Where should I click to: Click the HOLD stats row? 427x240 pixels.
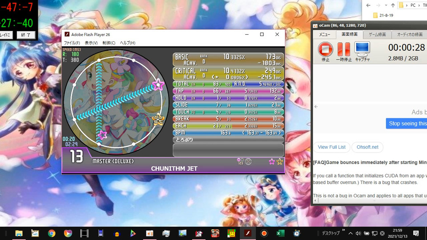(x=228, y=98)
